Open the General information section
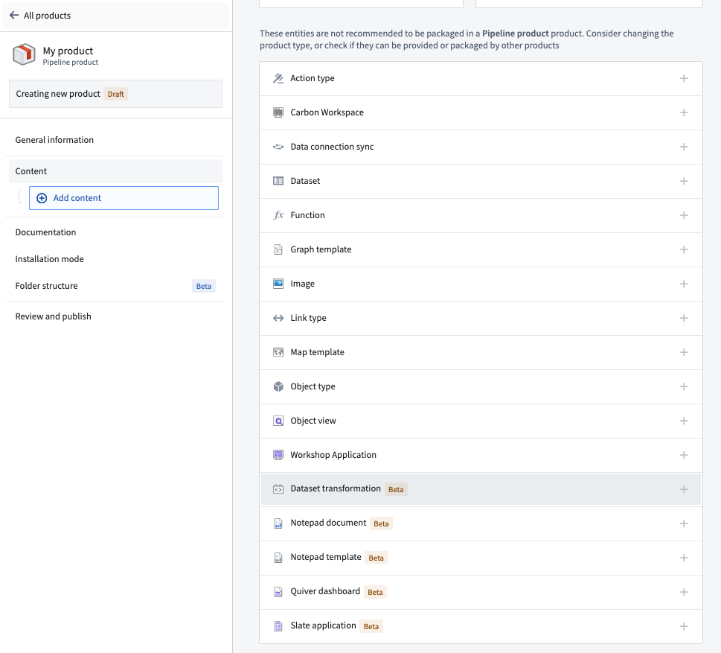 point(115,140)
